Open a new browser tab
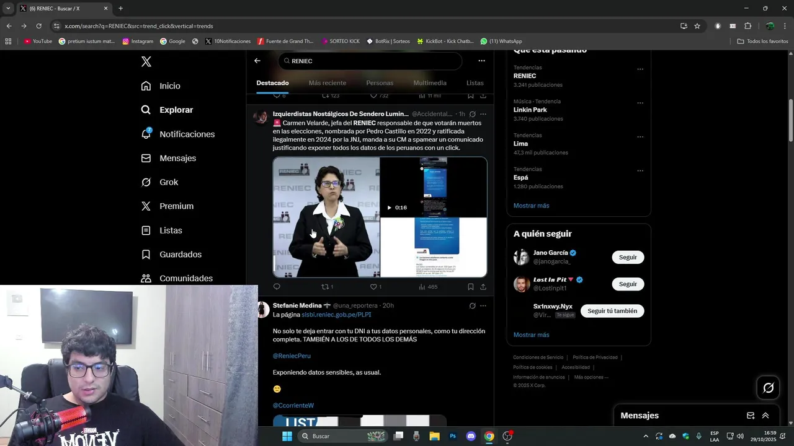This screenshot has width=794, height=446. point(120,9)
